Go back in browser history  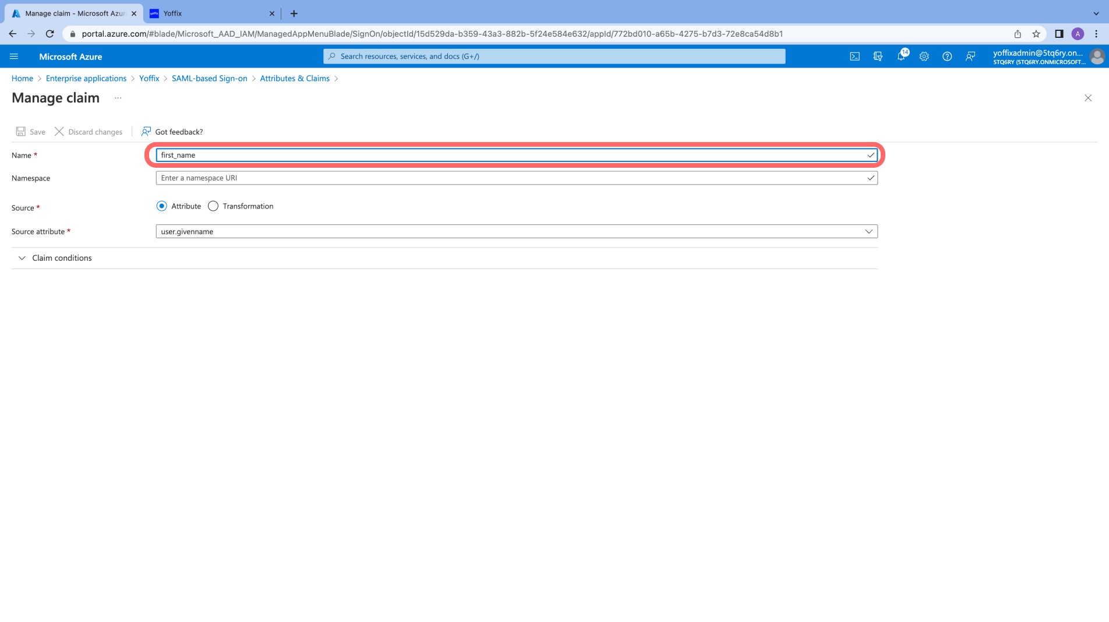pyautogui.click(x=13, y=34)
